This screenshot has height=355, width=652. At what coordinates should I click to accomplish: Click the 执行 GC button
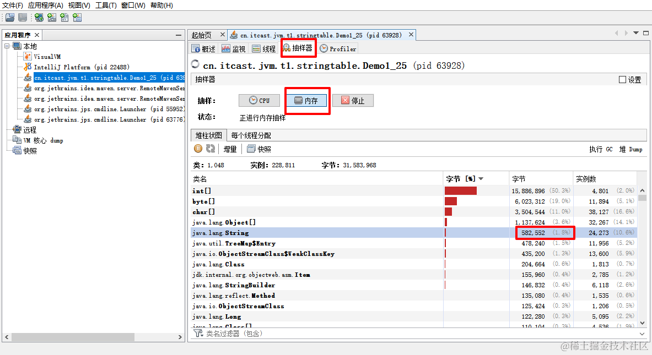coord(600,149)
